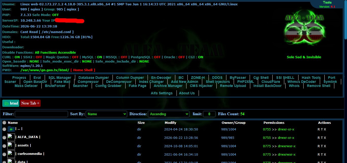Toggle the select-all checkbox beside Name header
The height and width of the screenshot is (163, 347).
coord(4,123)
